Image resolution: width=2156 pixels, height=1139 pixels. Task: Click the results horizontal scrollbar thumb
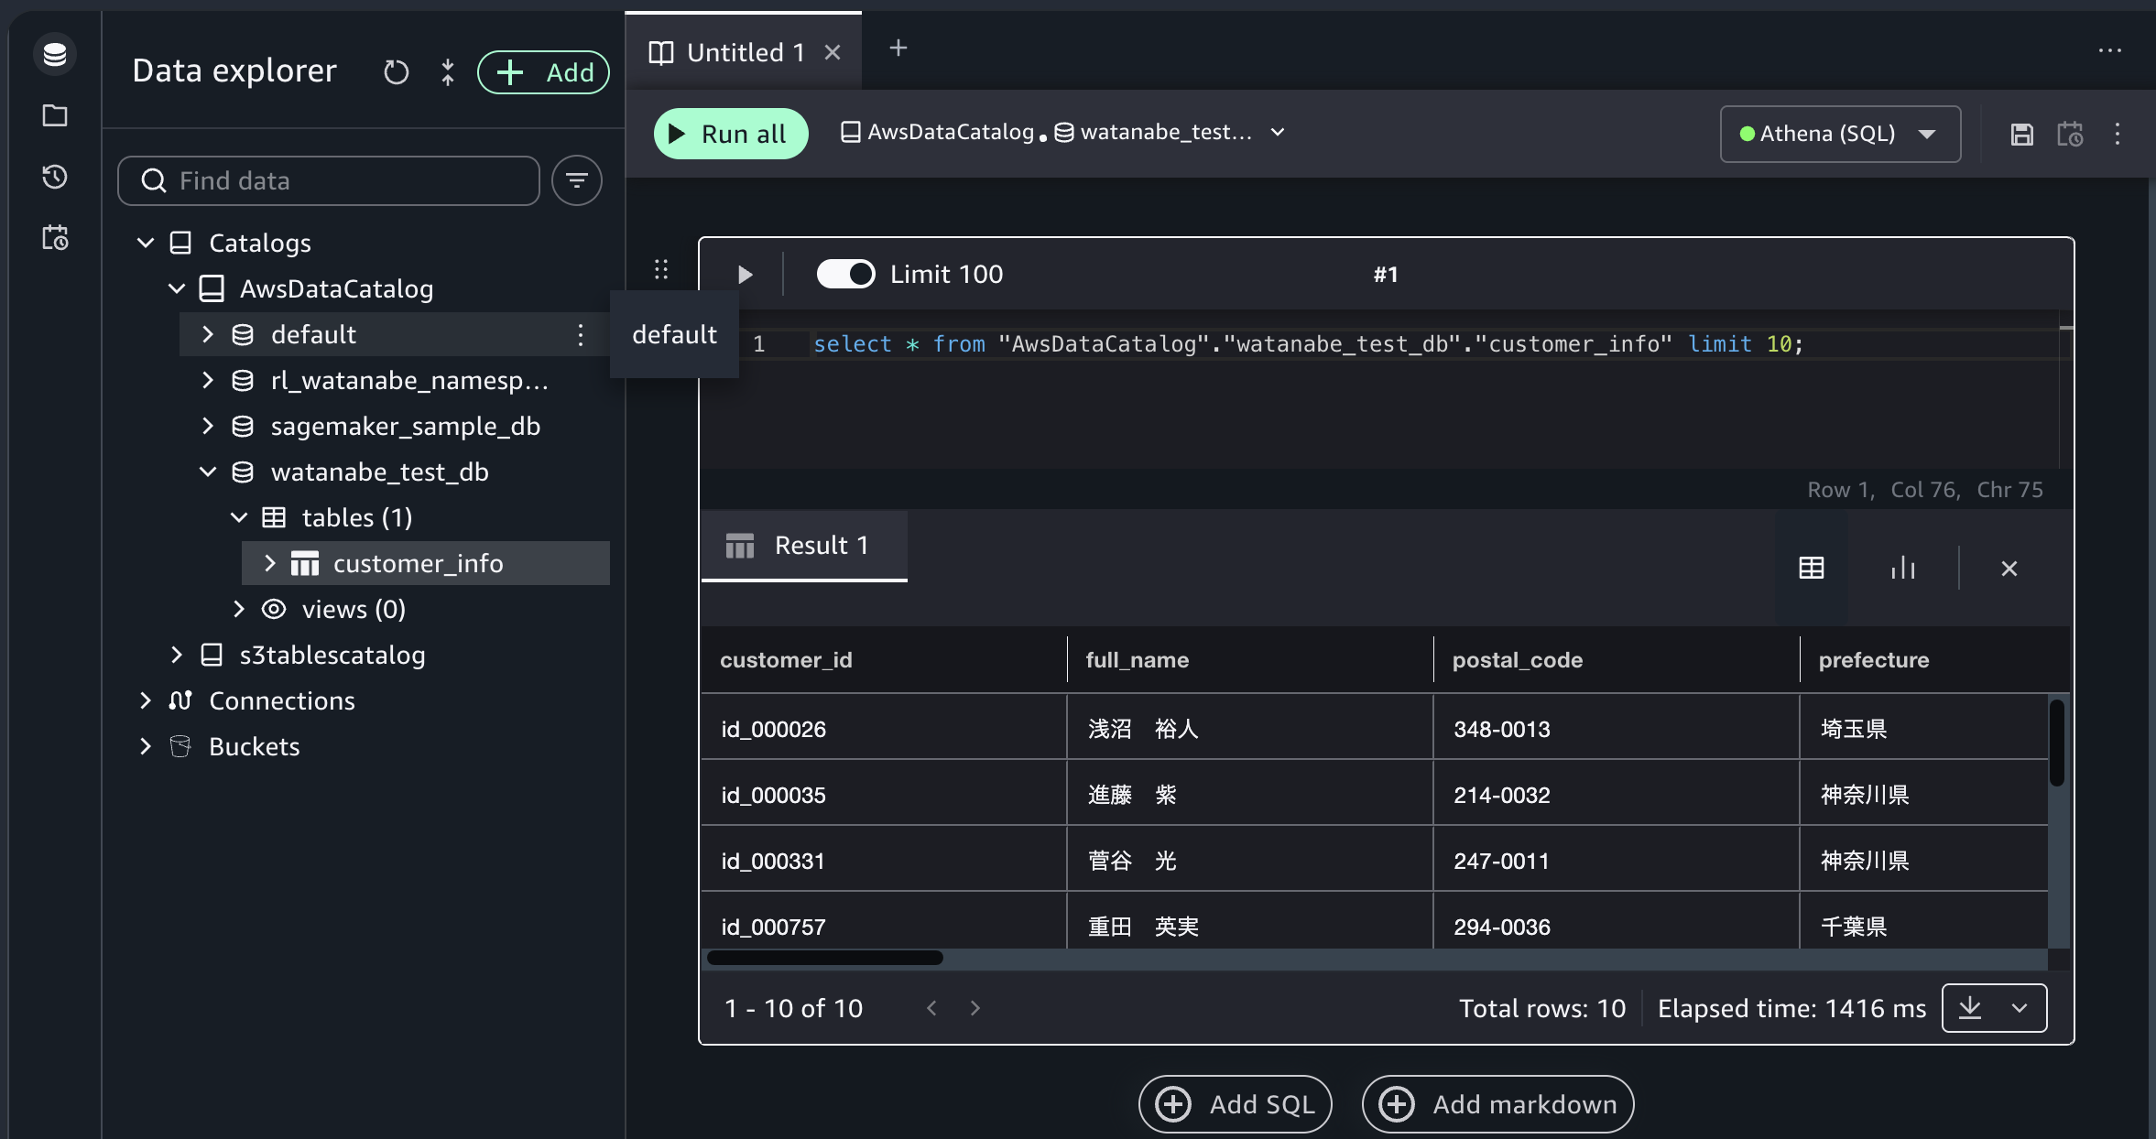[824, 958]
